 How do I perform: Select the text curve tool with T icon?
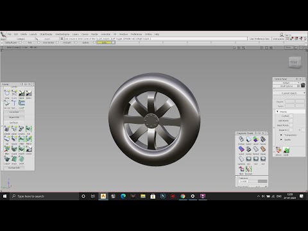(x=14, y=103)
